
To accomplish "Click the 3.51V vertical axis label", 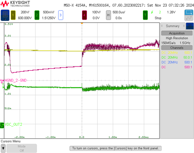I will (9, 24).
